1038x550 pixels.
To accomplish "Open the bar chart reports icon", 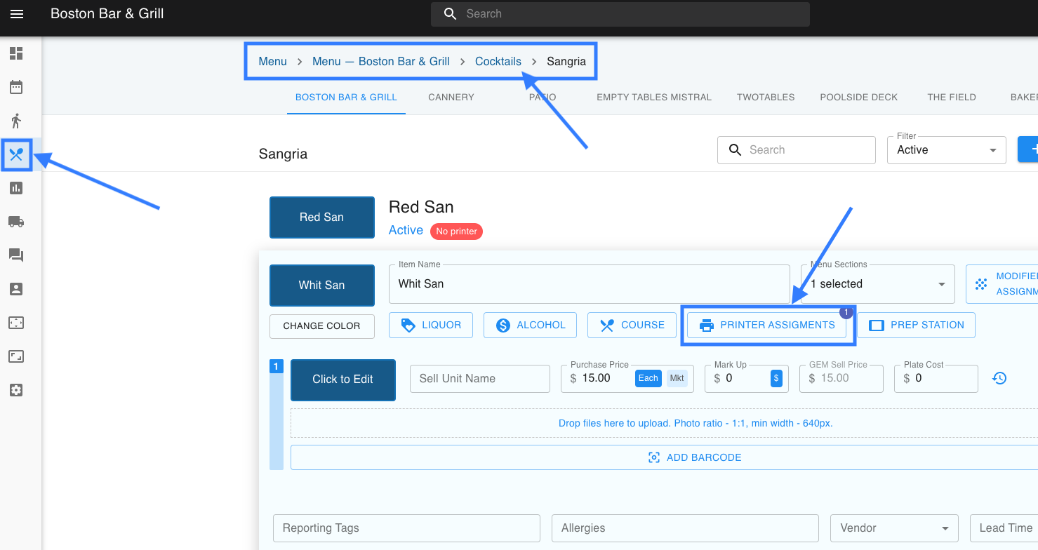I will (x=16, y=188).
